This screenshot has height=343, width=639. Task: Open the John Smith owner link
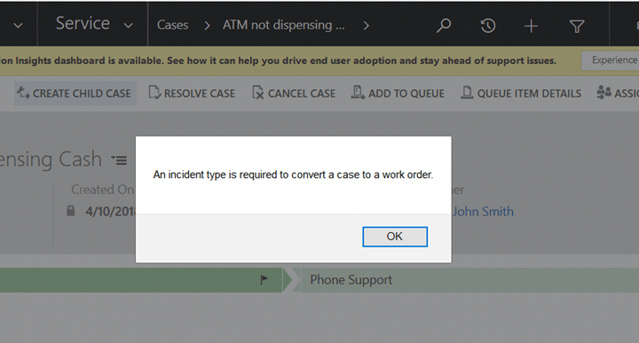pos(483,211)
